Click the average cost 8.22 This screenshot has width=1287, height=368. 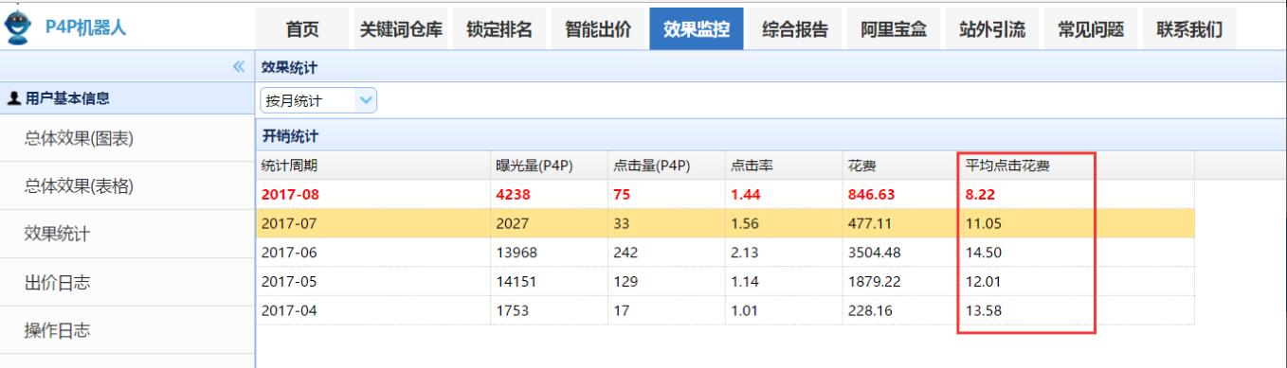(981, 196)
